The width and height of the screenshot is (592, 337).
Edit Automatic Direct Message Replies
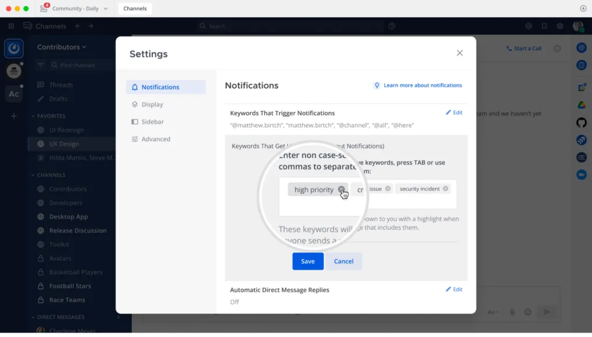454,290
